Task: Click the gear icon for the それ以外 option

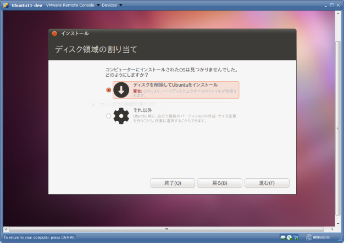Action: click(x=121, y=116)
